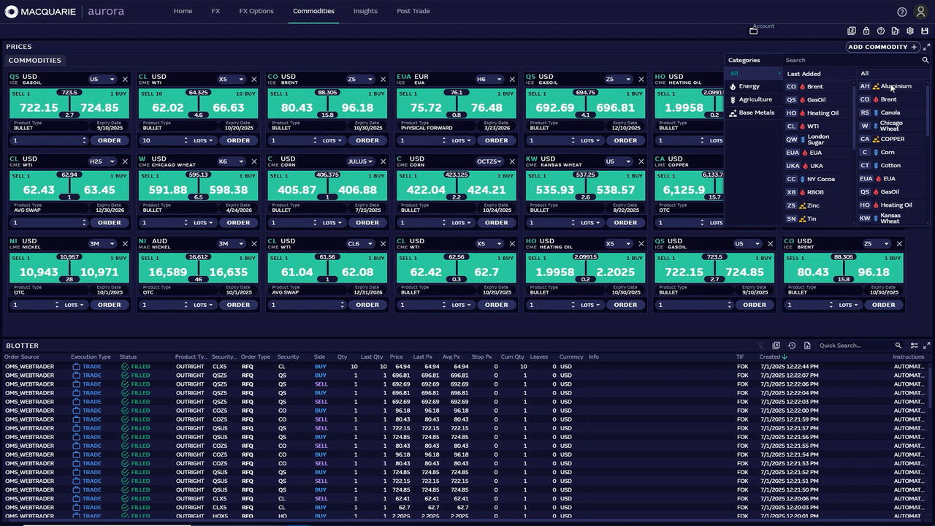Click the save layout floppy disk icon

[x=925, y=31]
